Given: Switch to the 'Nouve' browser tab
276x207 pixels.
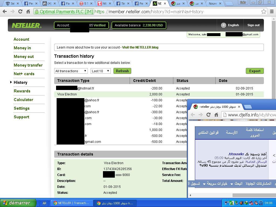Looking at the screenshot, I should coord(215,3).
